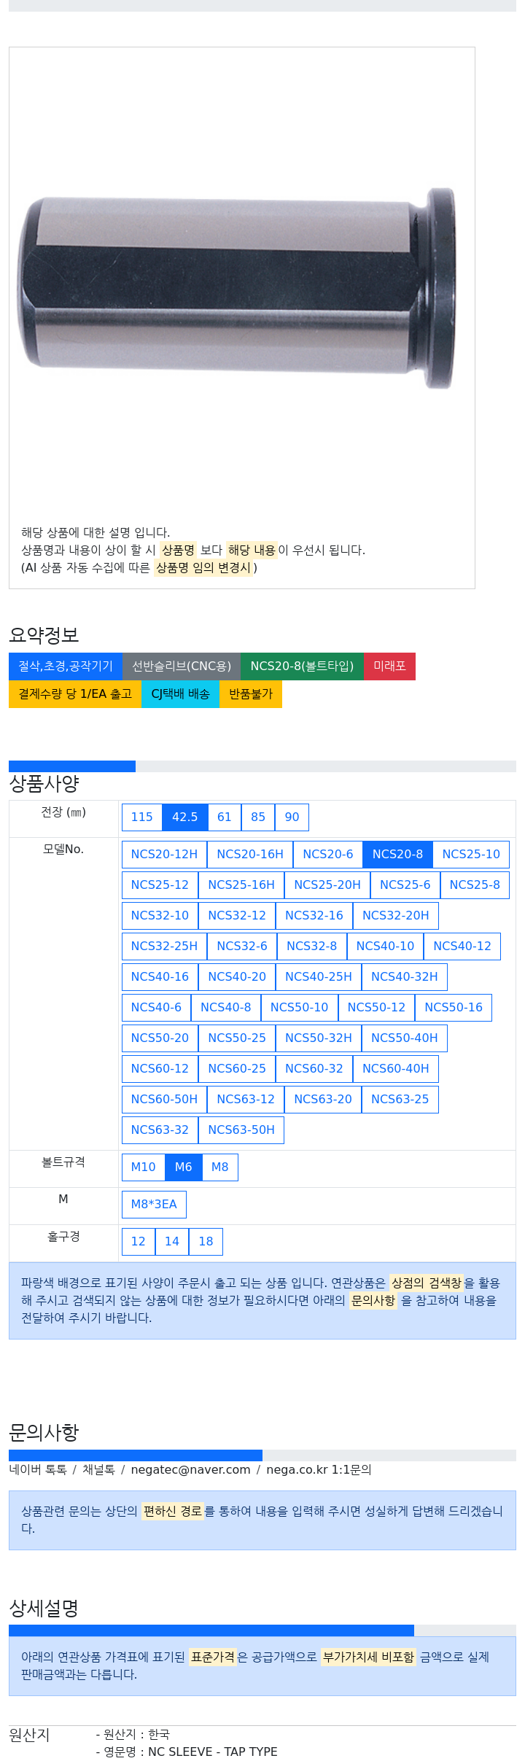This screenshot has height=1761, width=525.
Task: Choose model NCS20-6
Action: [328, 855]
